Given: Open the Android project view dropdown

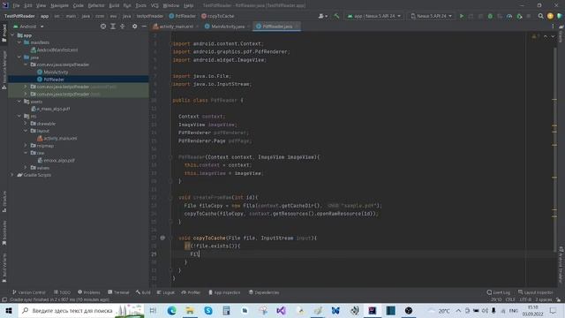Looking at the screenshot, I should [28, 26].
